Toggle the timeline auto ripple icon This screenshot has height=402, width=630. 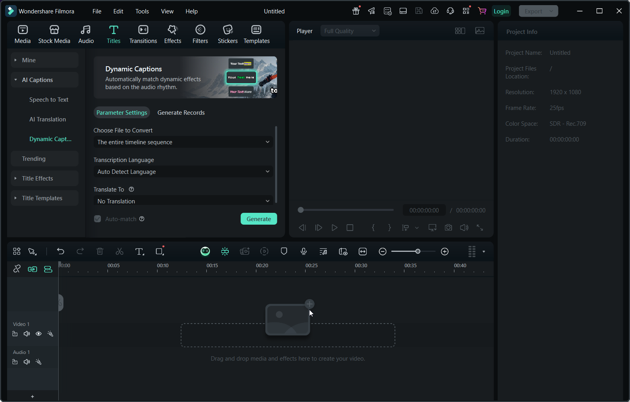pyautogui.click(x=48, y=269)
